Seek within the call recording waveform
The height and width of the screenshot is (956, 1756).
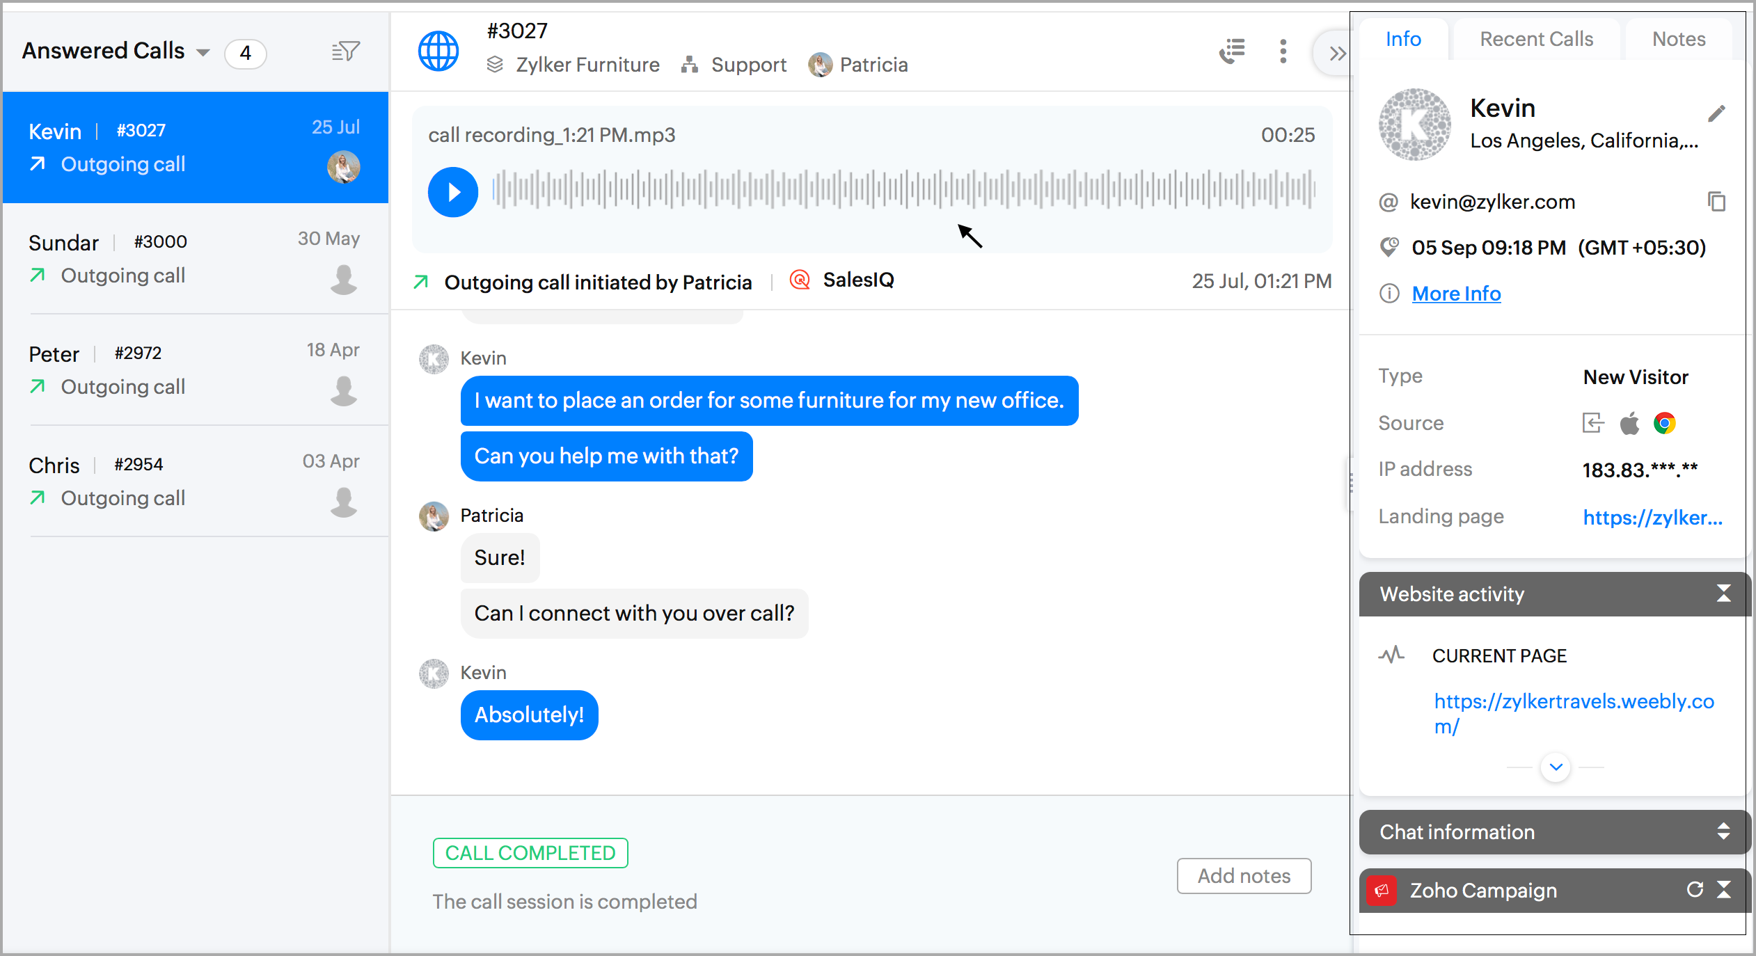pos(903,190)
